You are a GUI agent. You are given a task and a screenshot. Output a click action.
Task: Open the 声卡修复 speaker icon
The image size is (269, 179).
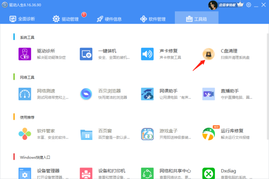pyautogui.click(x=147, y=54)
